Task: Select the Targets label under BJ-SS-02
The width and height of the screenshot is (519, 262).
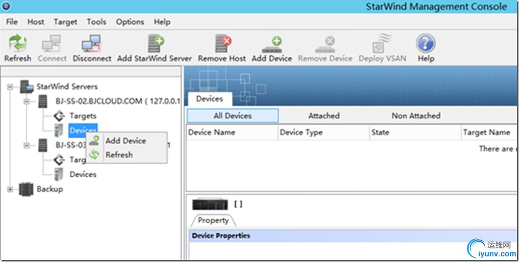Action: (83, 116)
